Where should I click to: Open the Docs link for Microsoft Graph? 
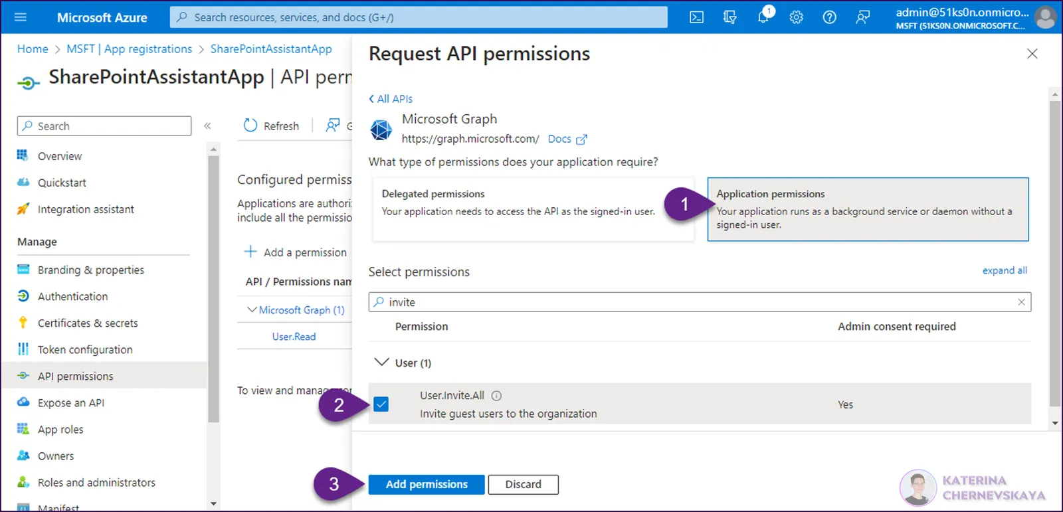point(559,139)
